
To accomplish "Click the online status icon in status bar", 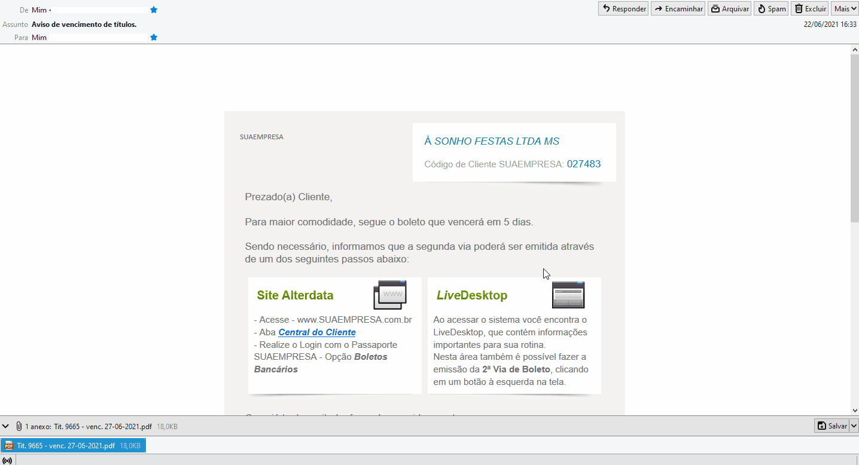I will [7, 460].
